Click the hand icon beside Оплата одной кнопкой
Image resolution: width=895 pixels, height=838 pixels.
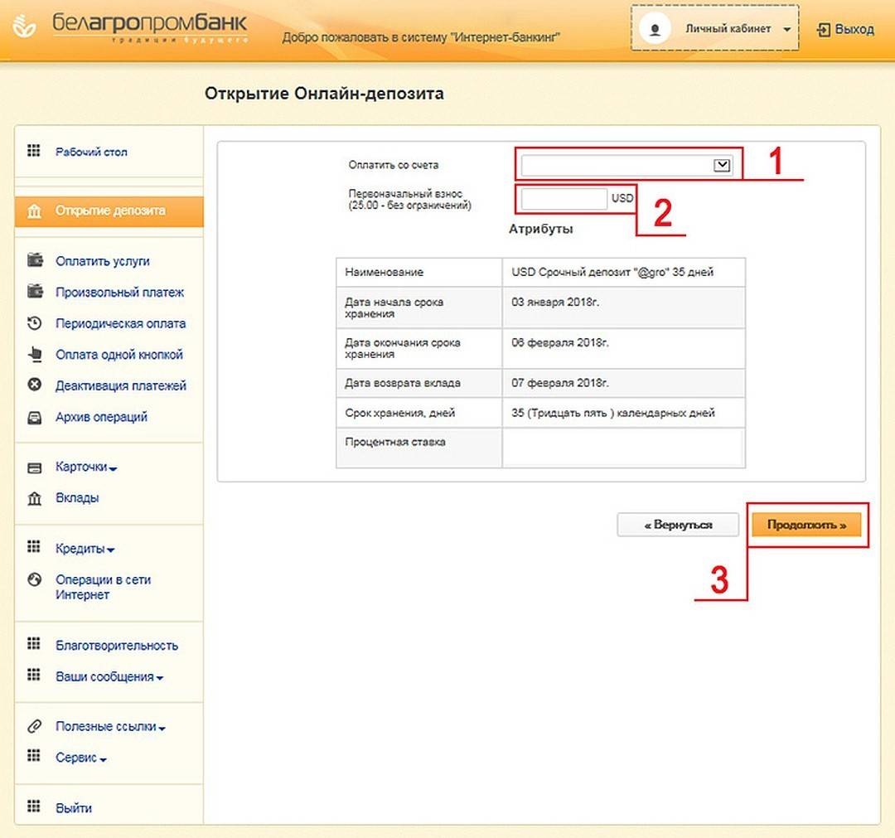coord(34,355)
